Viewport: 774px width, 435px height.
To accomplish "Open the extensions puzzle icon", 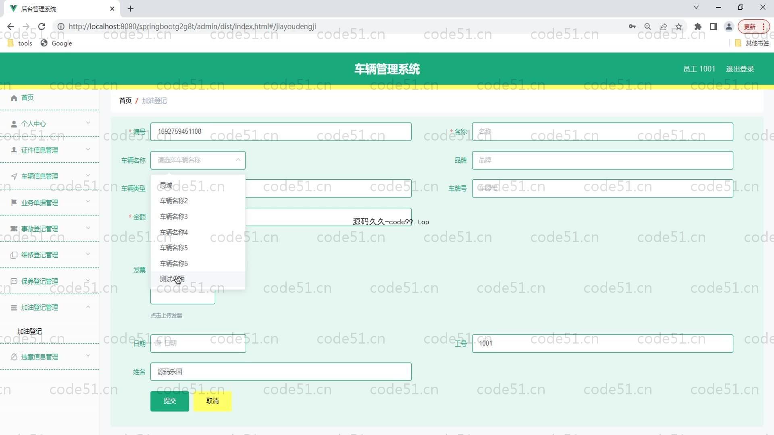I will pyautogui.click(x=698, y=27).
